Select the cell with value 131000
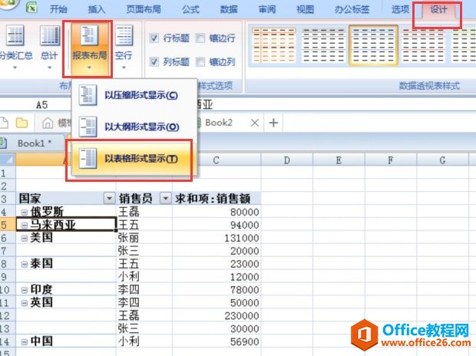The image size is (476, 356). [217, 238]
